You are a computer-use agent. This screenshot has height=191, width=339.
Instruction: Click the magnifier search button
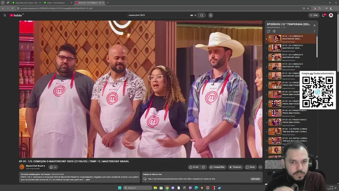point(202,15)
